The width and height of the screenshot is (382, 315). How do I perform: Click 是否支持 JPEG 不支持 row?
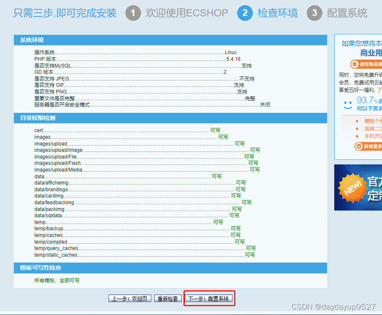click(x=144, y=78)
